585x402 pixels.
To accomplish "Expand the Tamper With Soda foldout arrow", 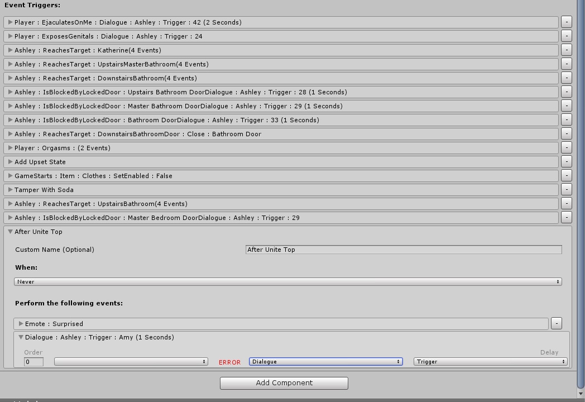I will (10, 190).
